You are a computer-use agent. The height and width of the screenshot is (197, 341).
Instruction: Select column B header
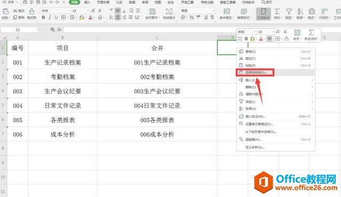tap(63, 37)
